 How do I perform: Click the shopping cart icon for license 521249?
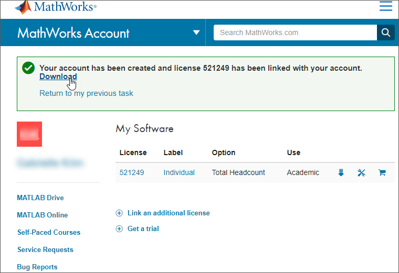click(382, 173)
